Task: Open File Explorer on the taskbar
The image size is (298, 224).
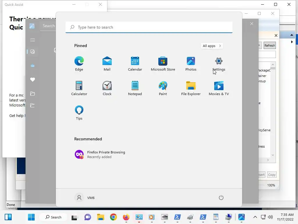Action: coord(100,217)
